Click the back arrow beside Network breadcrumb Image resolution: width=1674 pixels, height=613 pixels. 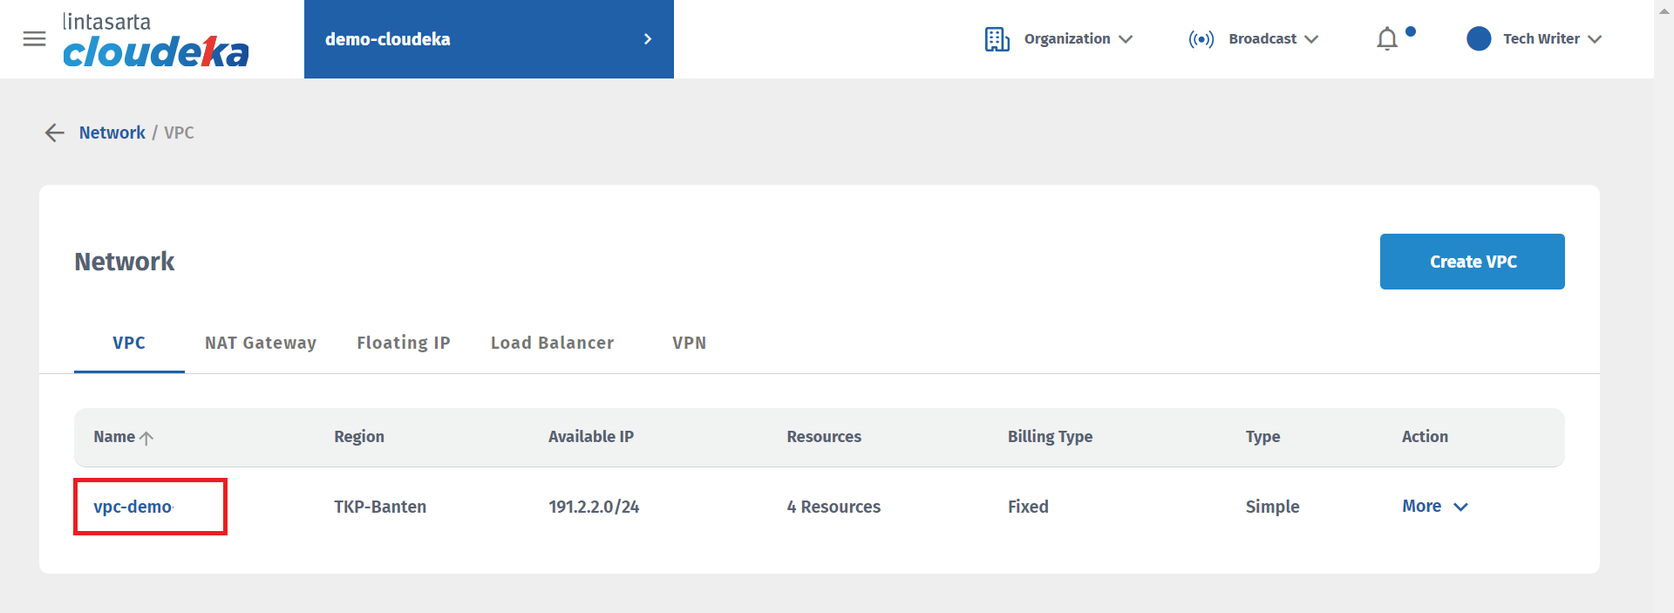55,133
